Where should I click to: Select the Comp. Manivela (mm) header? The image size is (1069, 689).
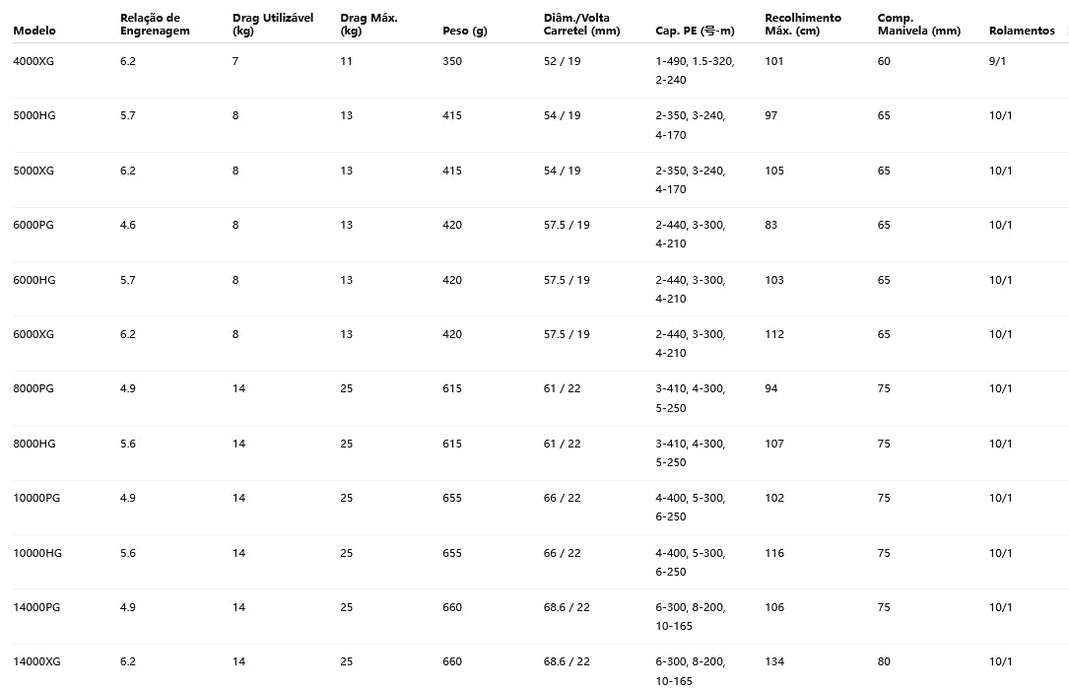click(918, 25)
